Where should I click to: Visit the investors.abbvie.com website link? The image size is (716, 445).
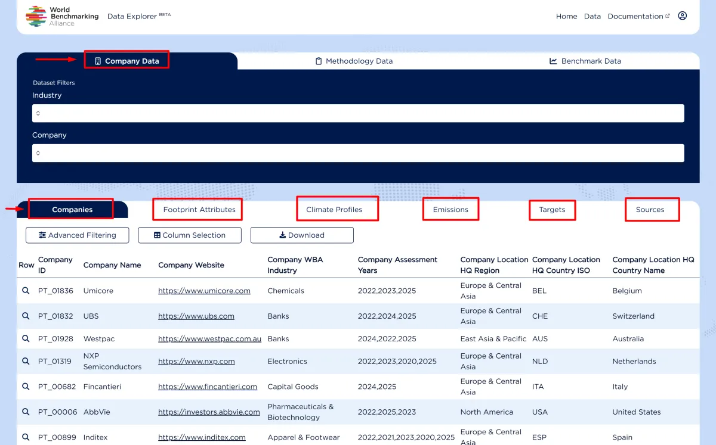point(209,412)
